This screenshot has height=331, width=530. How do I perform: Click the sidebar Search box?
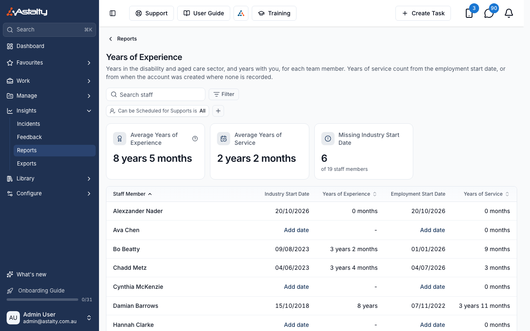(50, 30)
